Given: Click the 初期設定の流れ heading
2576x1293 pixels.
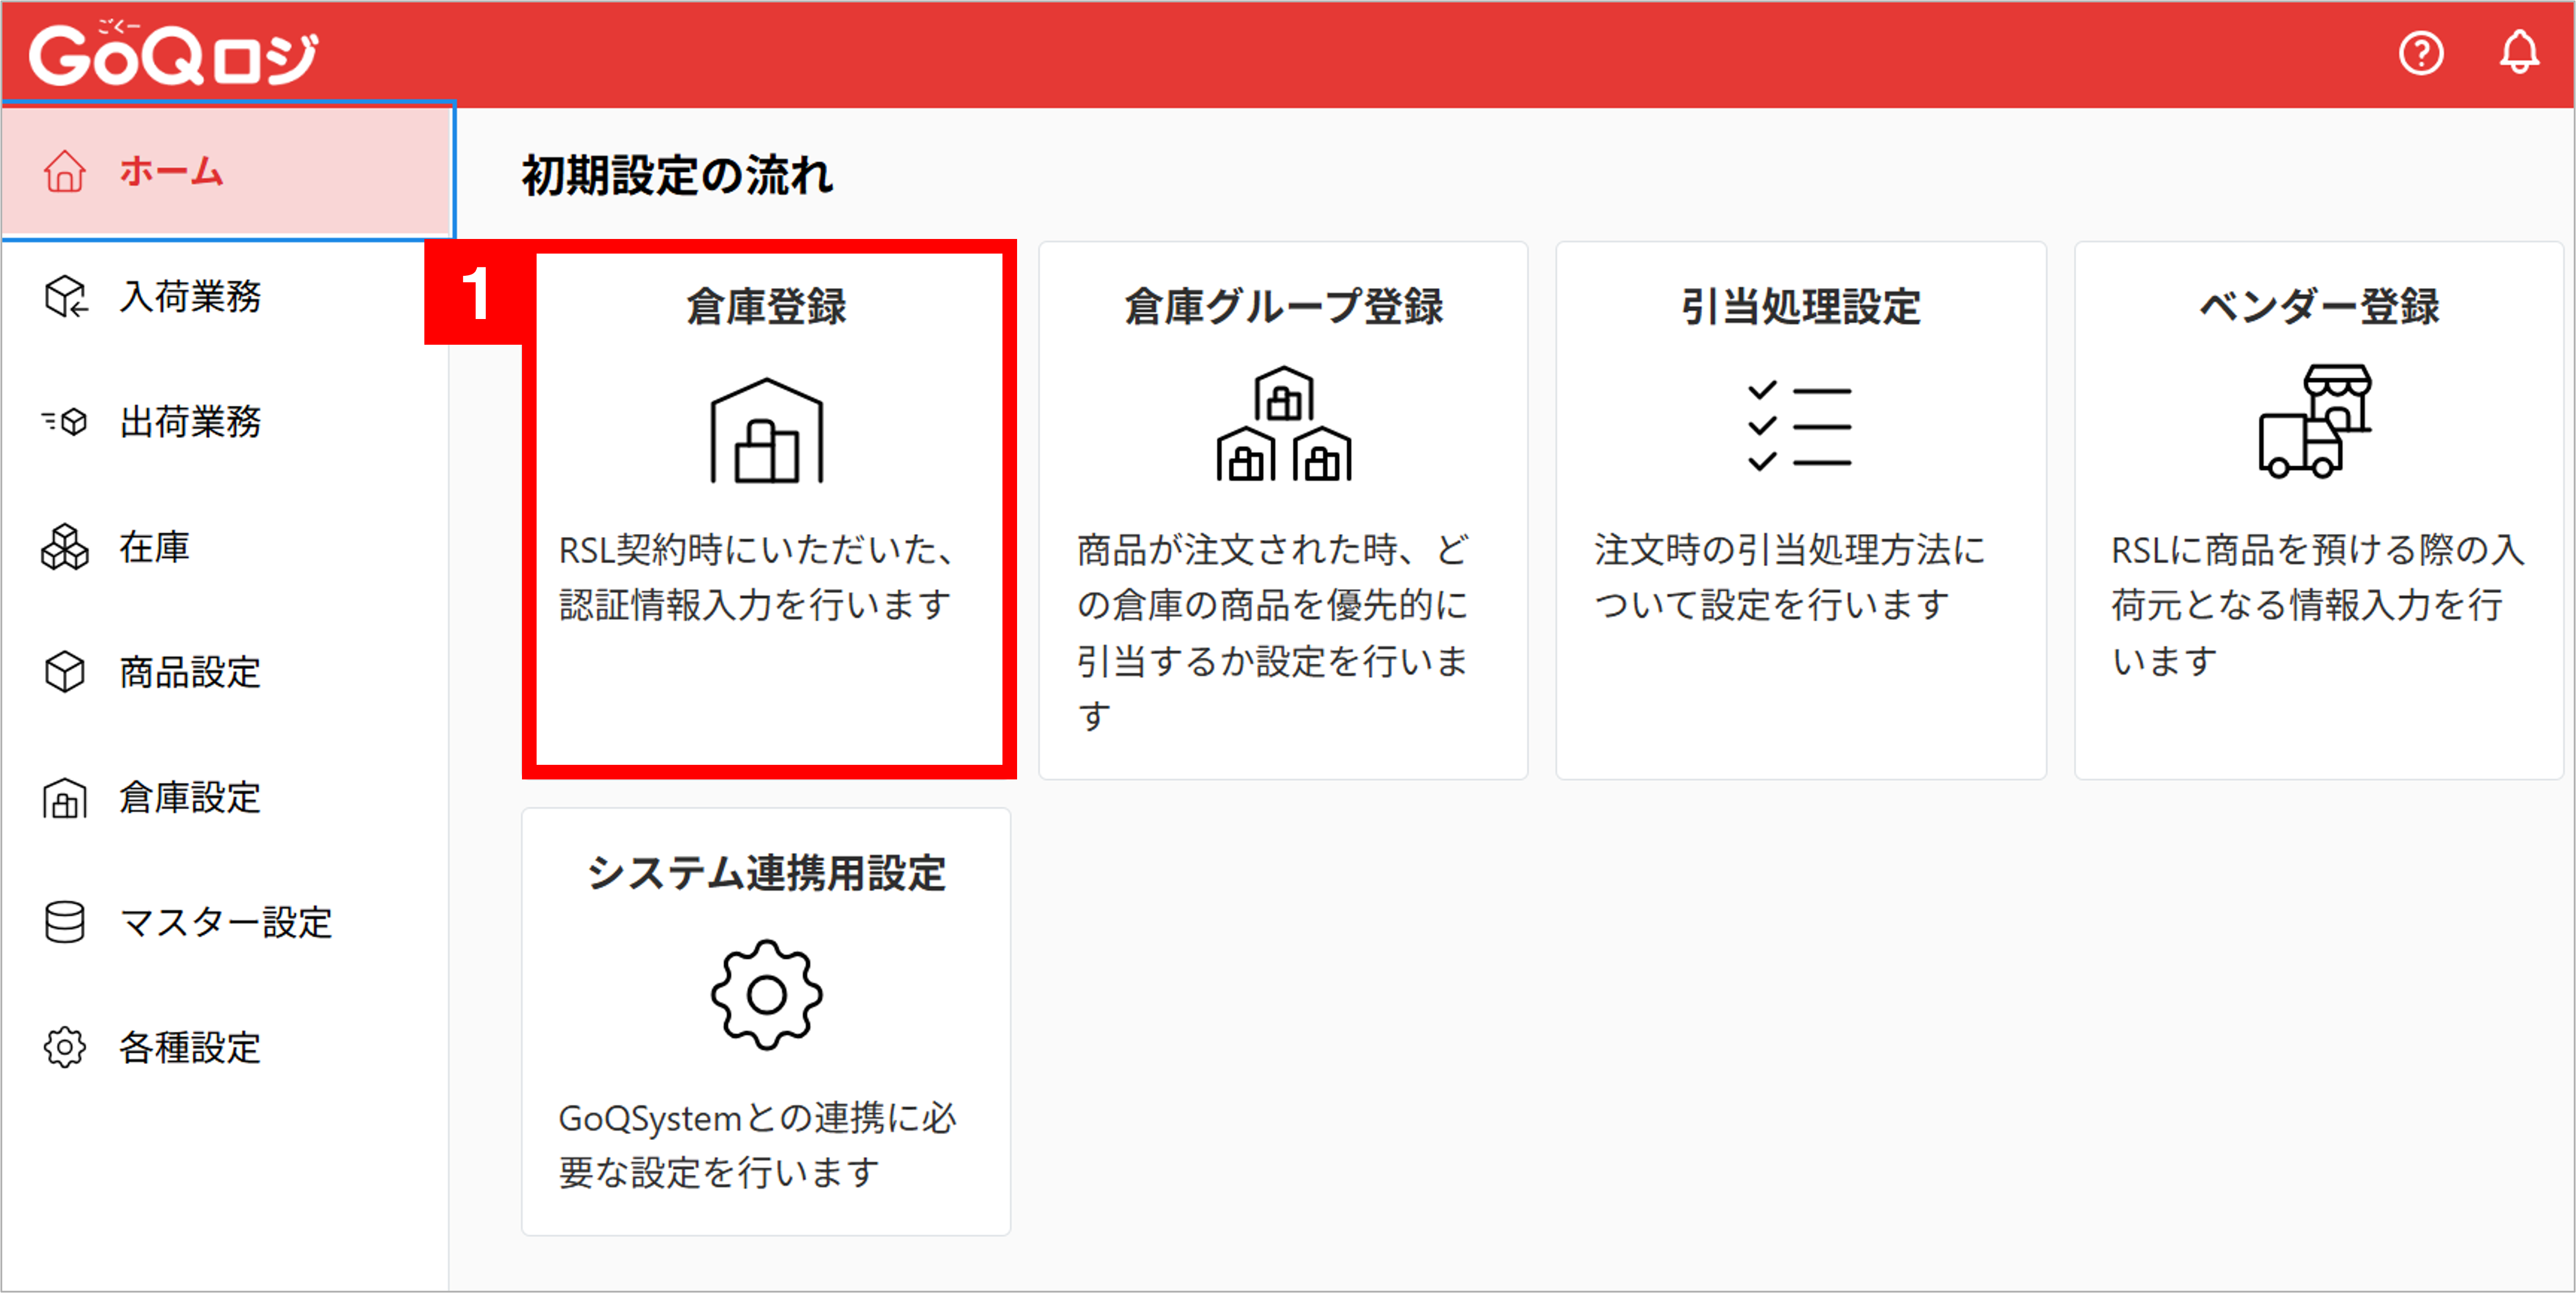Looking at the screenshot, I should (677, 175).
